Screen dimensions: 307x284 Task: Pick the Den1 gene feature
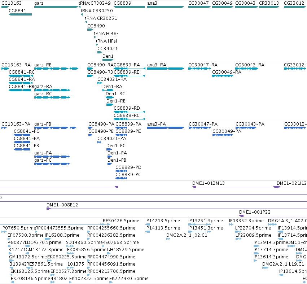pyautogui.click(x=108, y=60)
